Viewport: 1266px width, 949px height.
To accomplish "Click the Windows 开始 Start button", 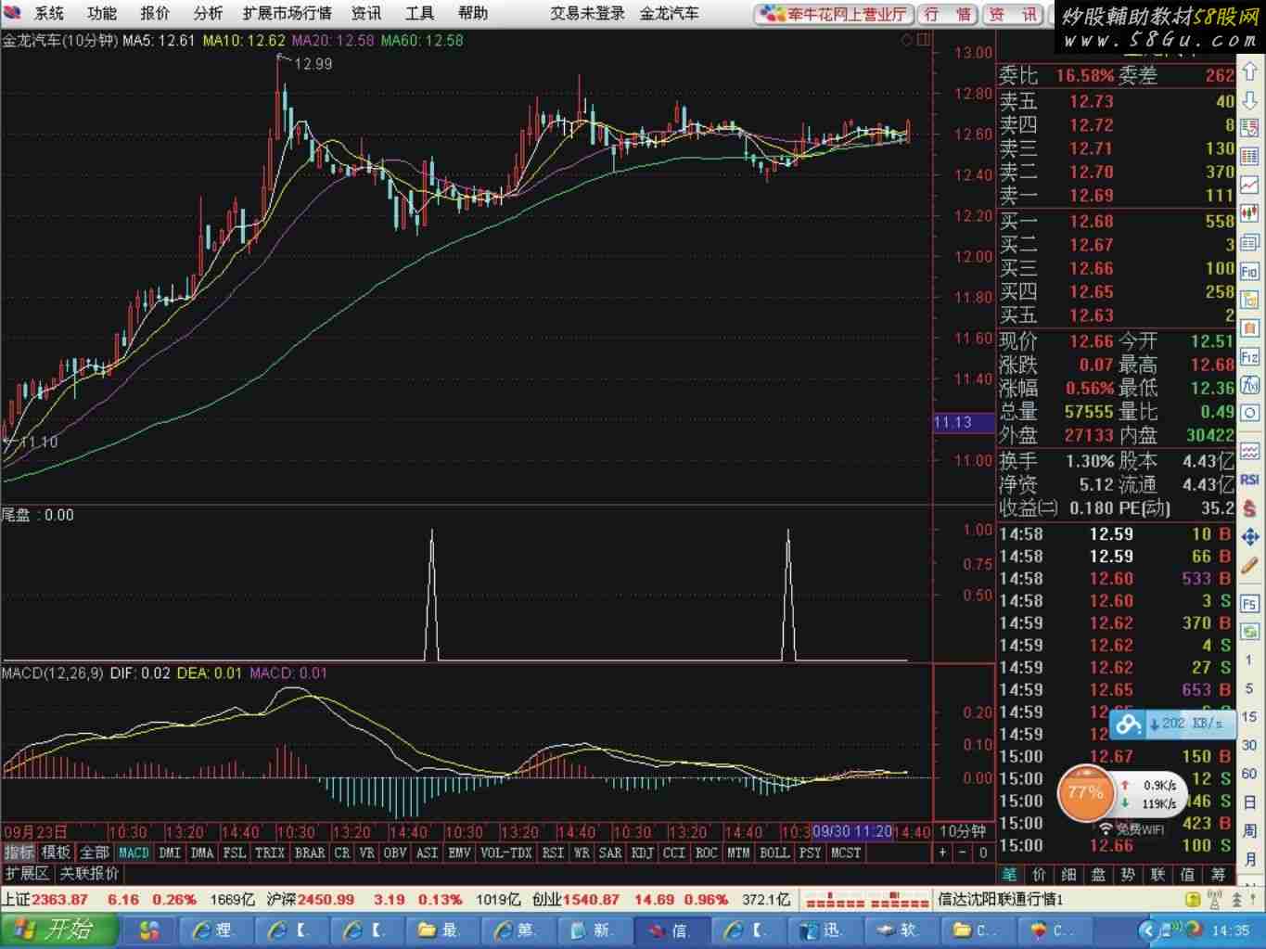I will 58,930.
